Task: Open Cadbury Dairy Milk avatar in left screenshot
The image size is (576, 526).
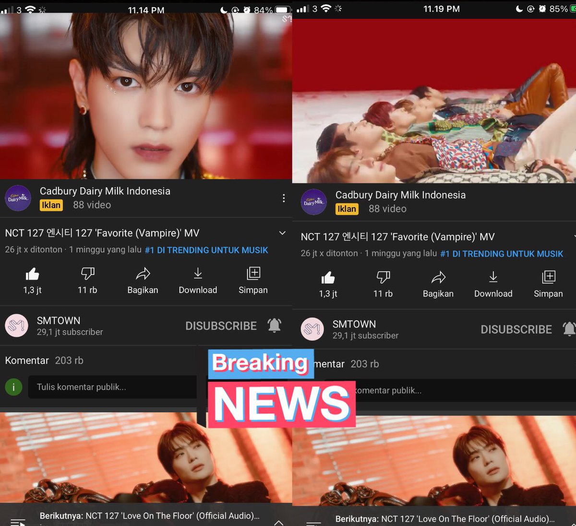Action: click(x=18, y=198)
